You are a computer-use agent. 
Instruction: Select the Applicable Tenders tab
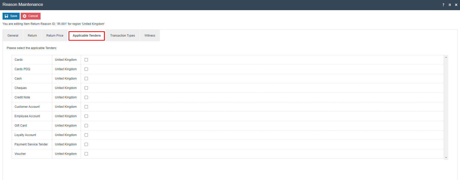(x=87, y=36)
